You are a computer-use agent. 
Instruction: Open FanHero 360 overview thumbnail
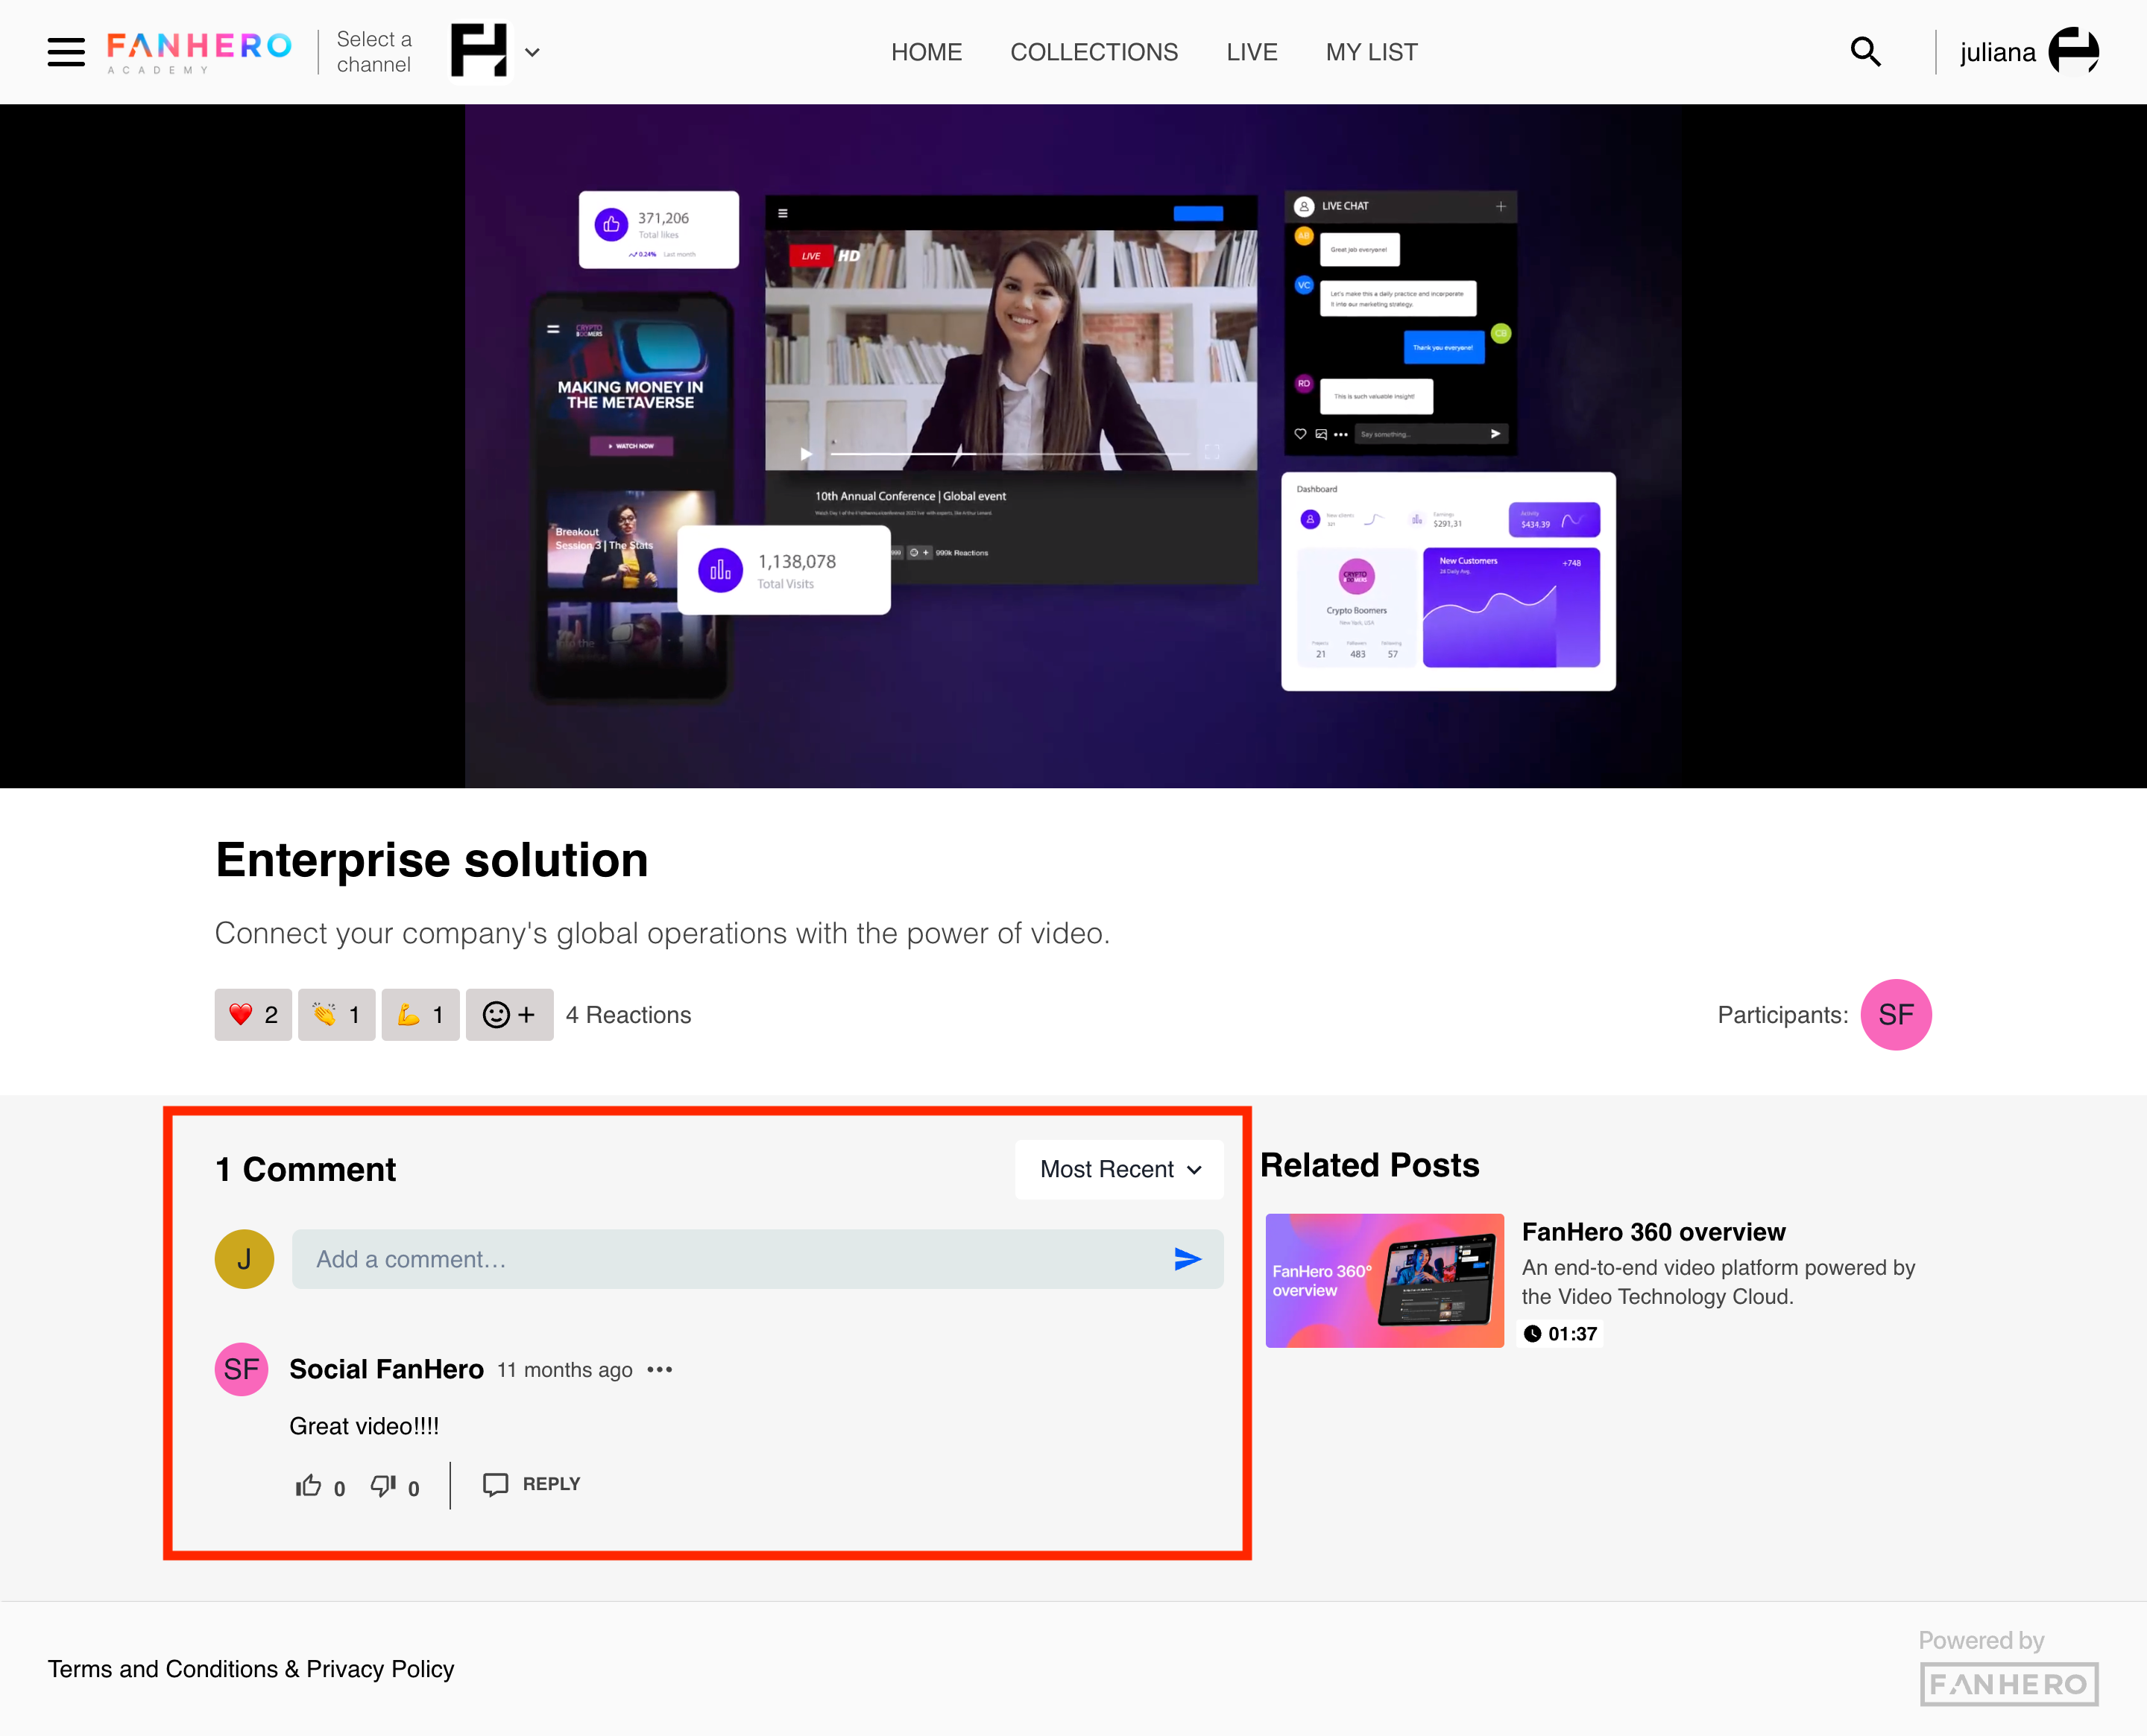point(1384,1281)
